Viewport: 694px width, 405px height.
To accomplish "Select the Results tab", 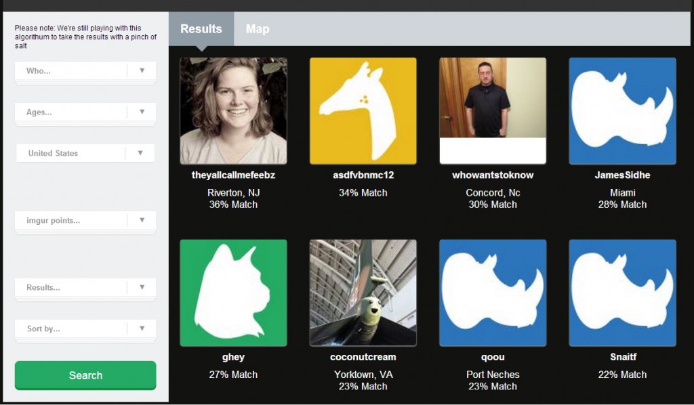I will tap(201, 28).
